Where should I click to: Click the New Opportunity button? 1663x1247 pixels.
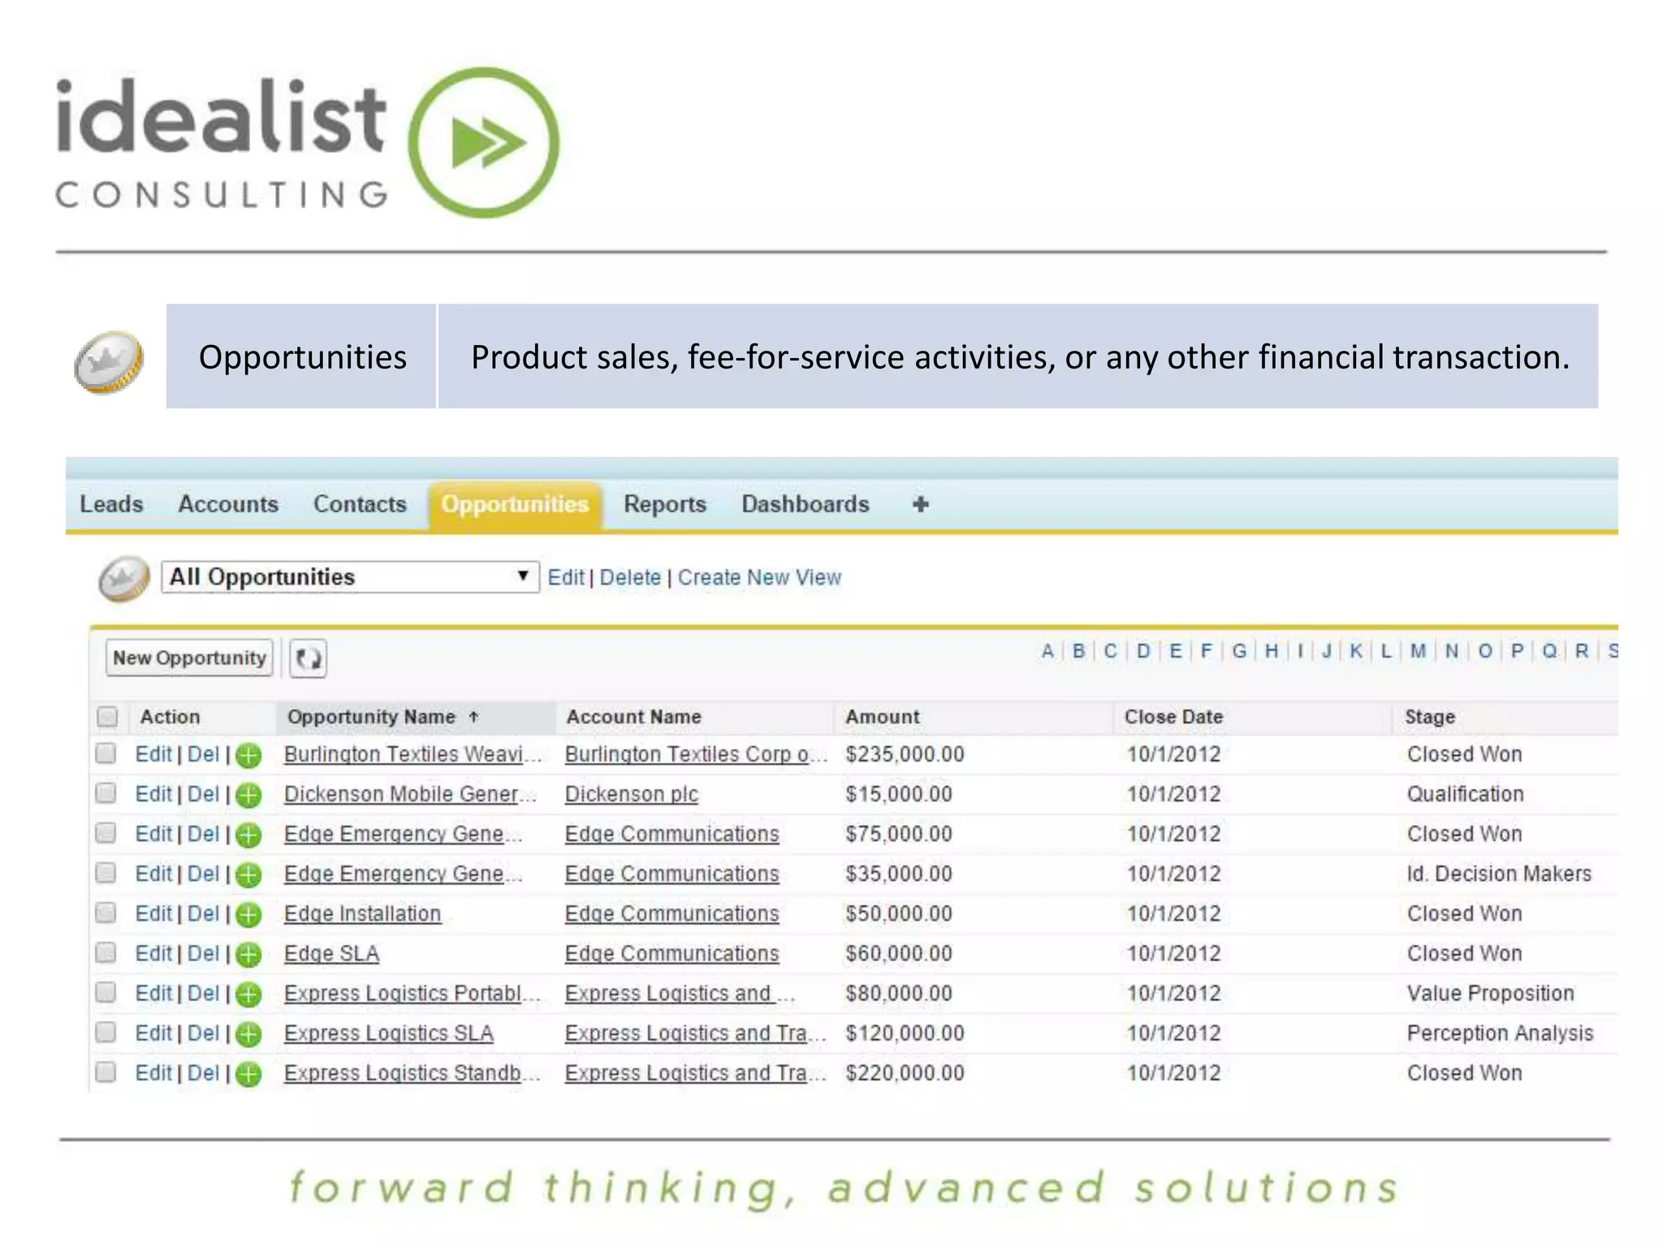tap(189, 658)
